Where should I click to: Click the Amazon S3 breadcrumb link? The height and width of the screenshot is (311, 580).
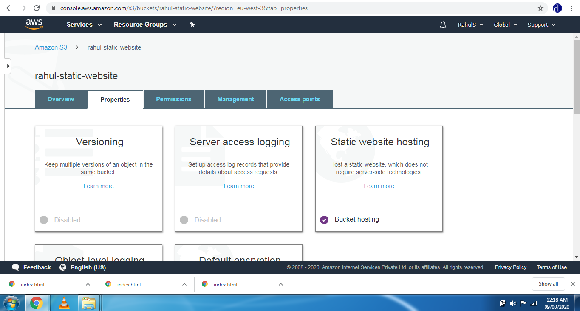(x=51, y=47)
